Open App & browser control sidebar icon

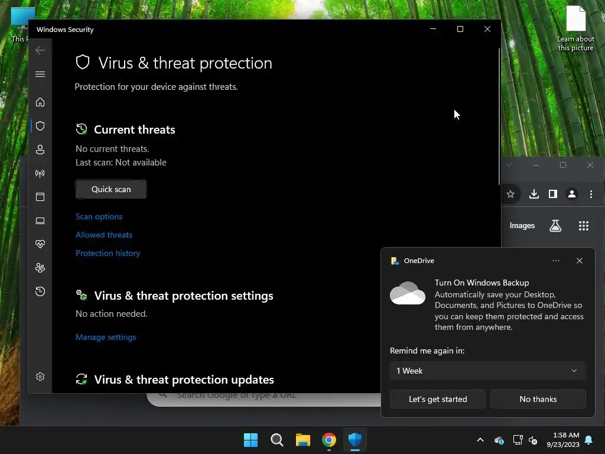click(40, 197)
